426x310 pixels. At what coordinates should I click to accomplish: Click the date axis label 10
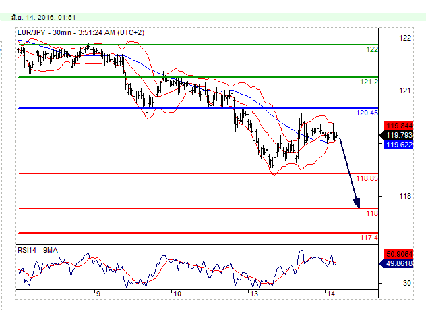pyautogui.click(x=177, y=294)
